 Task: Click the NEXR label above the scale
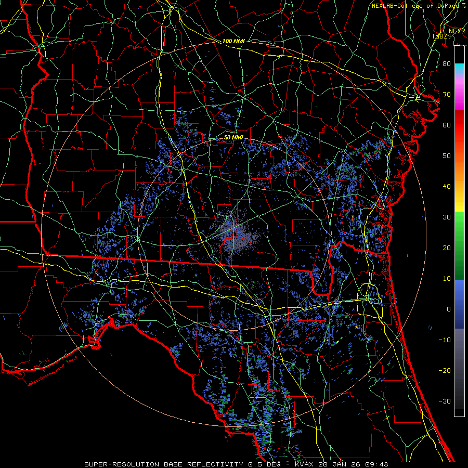point(457,31)
